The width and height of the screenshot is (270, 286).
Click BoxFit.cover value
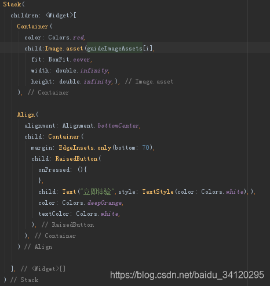(x=69, y=59)
